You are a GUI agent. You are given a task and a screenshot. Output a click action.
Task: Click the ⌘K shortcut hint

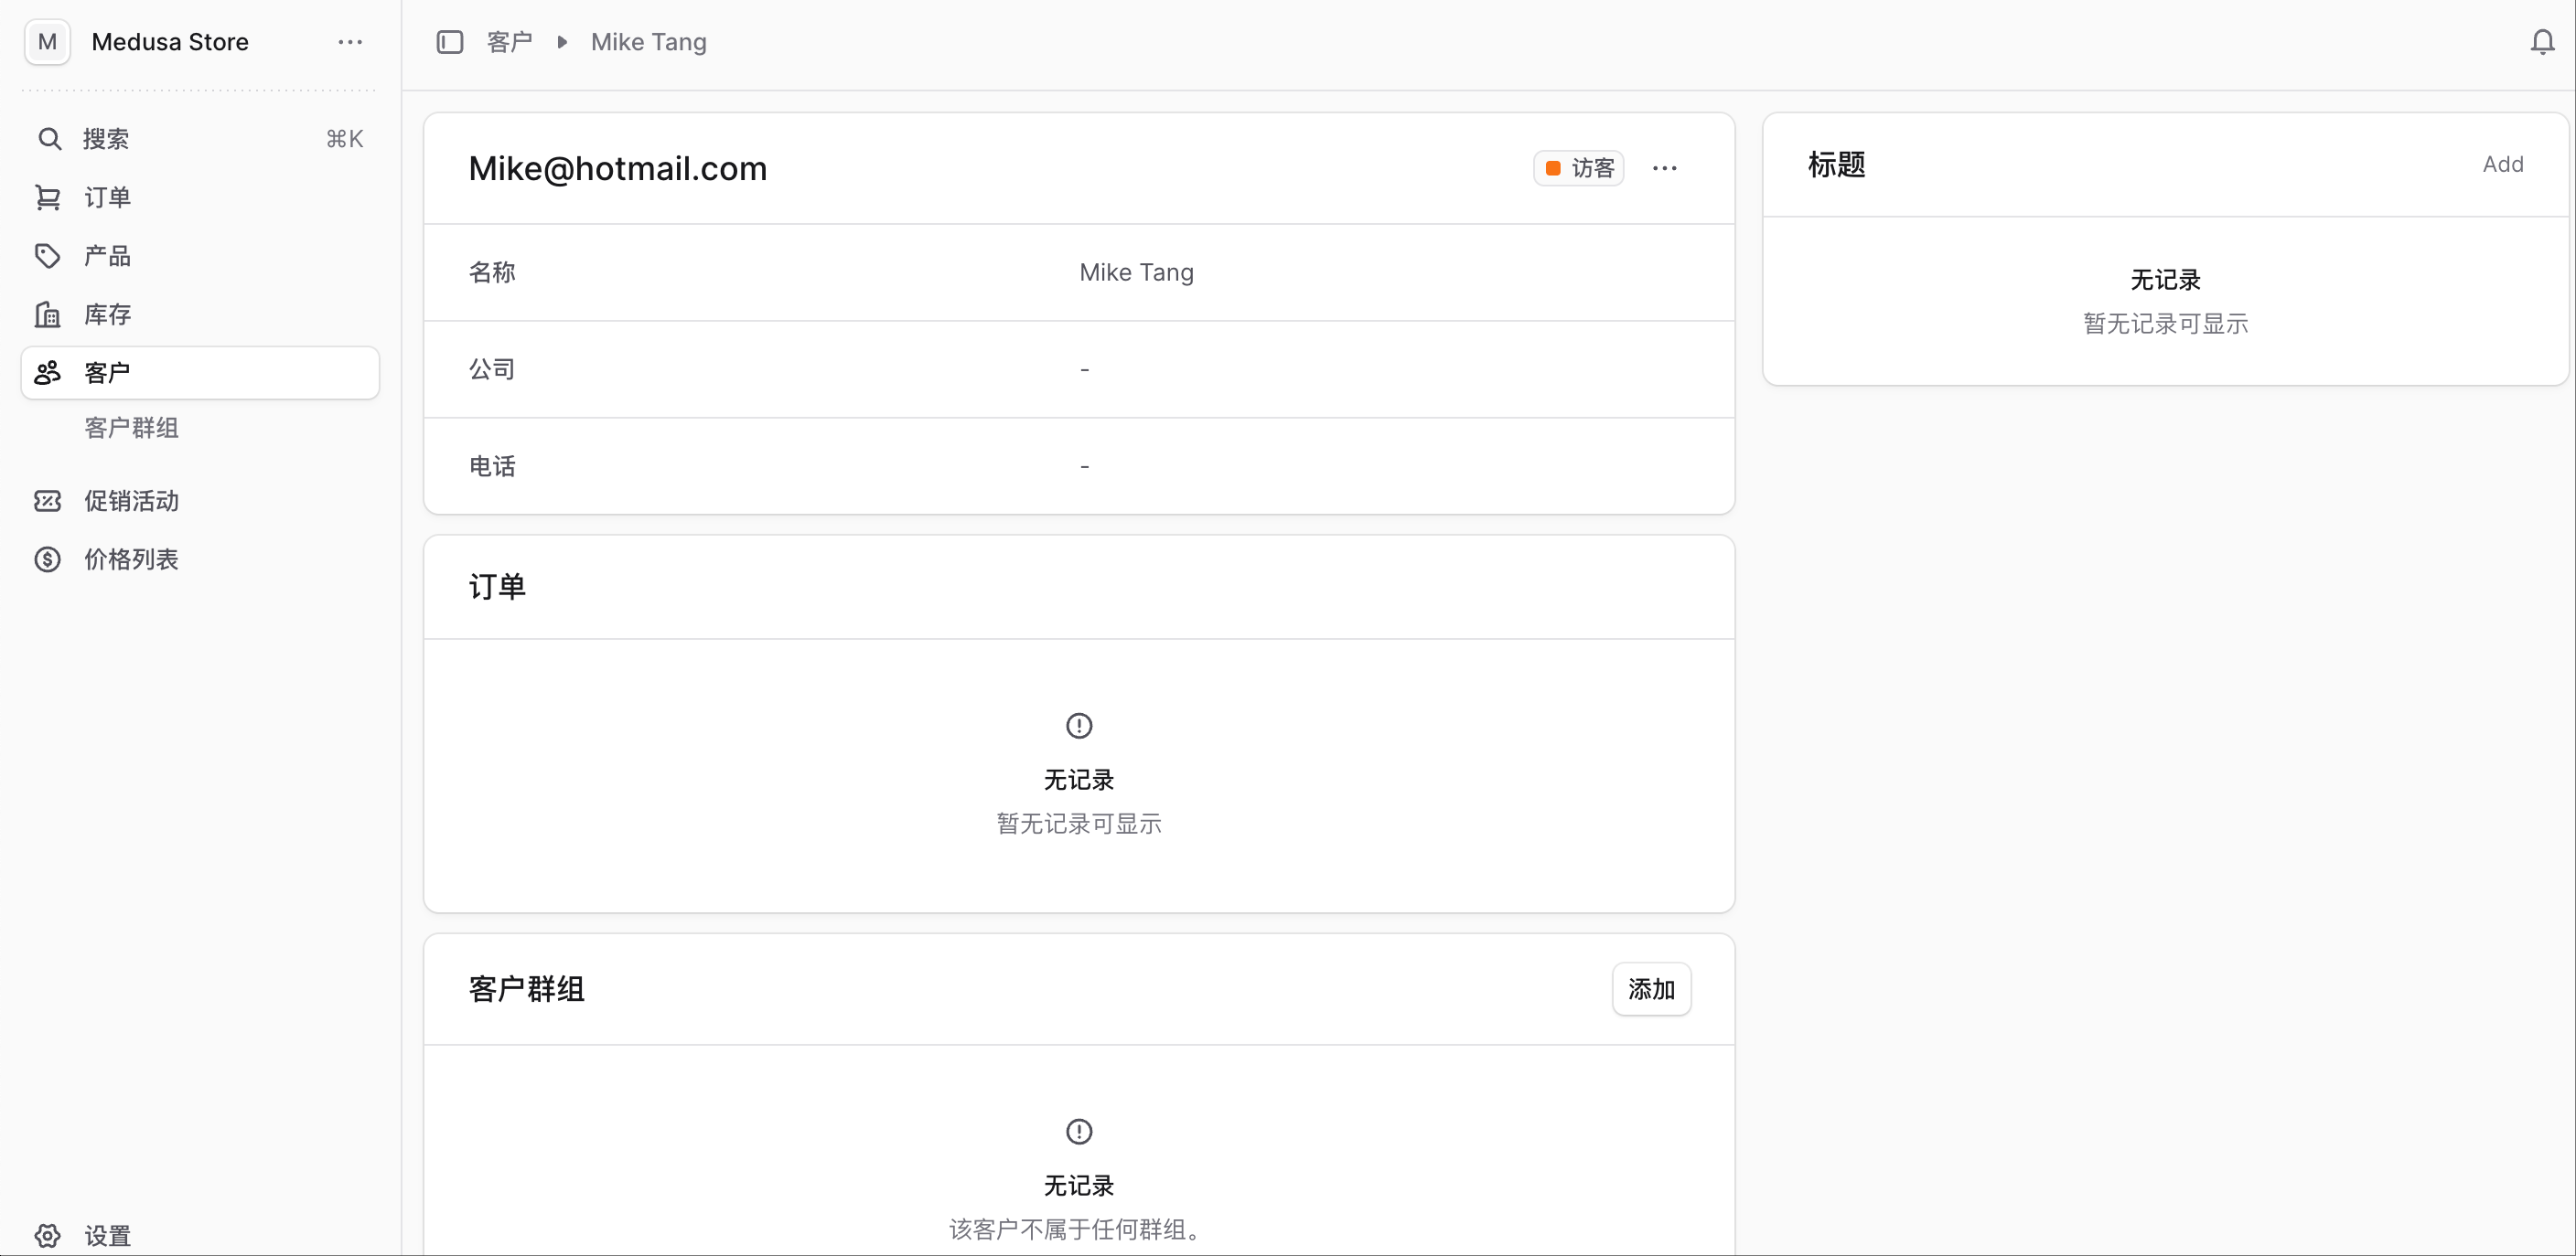[x=345, y=139]
